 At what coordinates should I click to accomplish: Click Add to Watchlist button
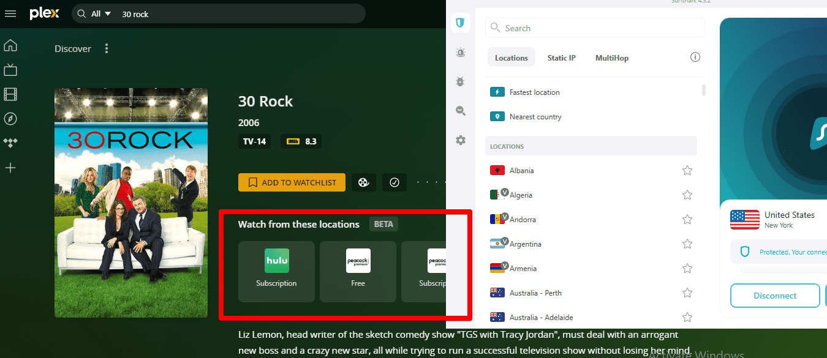pos(292,182)
